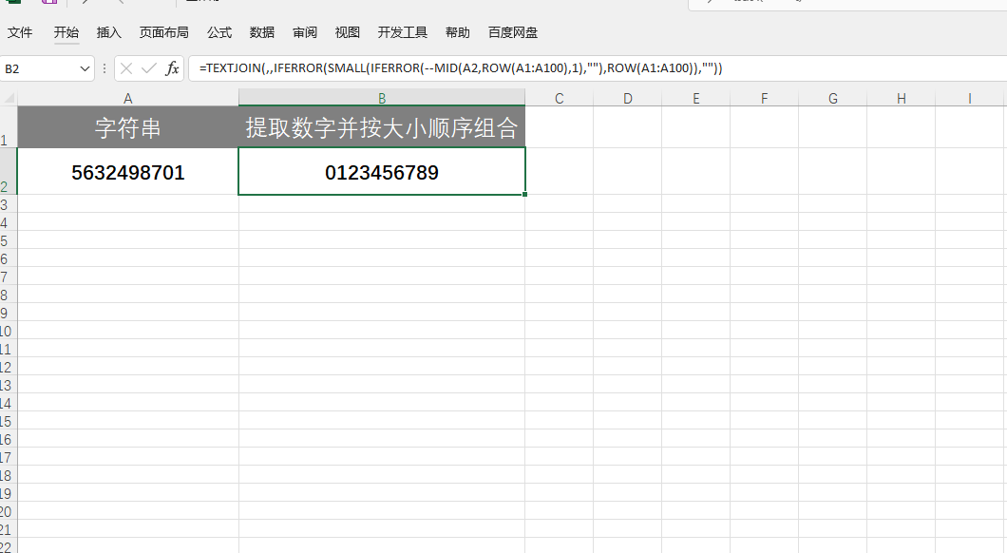Select column E header
The height and width of the screenshot is (553, 1007).
pos(695,98)
